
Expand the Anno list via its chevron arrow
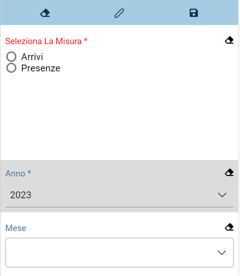coord(222,195)
